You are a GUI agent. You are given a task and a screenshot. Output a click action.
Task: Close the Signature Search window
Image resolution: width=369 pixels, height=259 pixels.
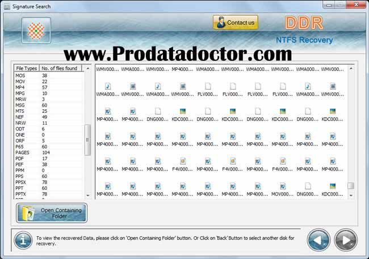click(357, 5)
